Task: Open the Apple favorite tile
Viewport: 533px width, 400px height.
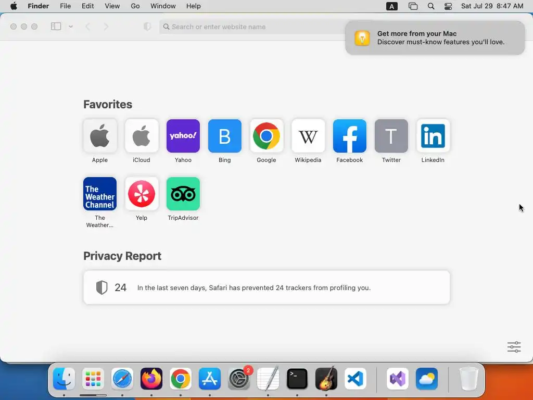Action: [x=99, y=136]
